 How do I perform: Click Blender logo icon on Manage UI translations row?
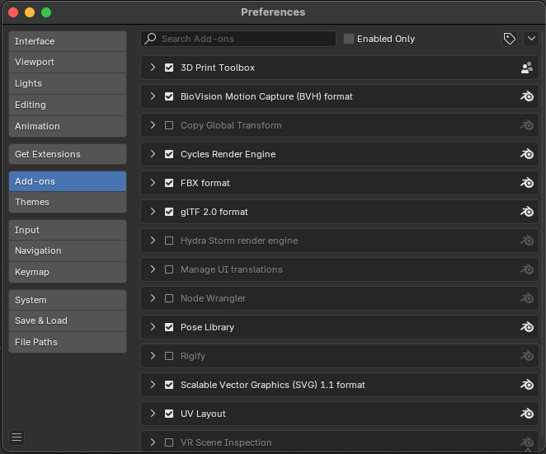[527, 269]
